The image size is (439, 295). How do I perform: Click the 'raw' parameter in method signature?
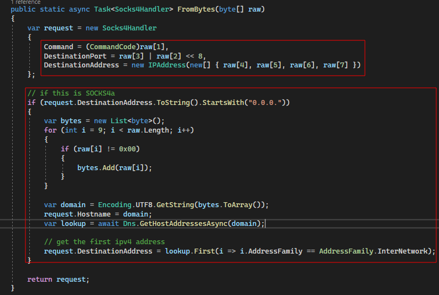[x=254, y=9]
